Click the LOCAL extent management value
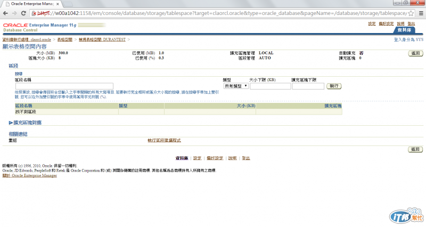This screenshot has width=426, height=227. pos(266,53)
